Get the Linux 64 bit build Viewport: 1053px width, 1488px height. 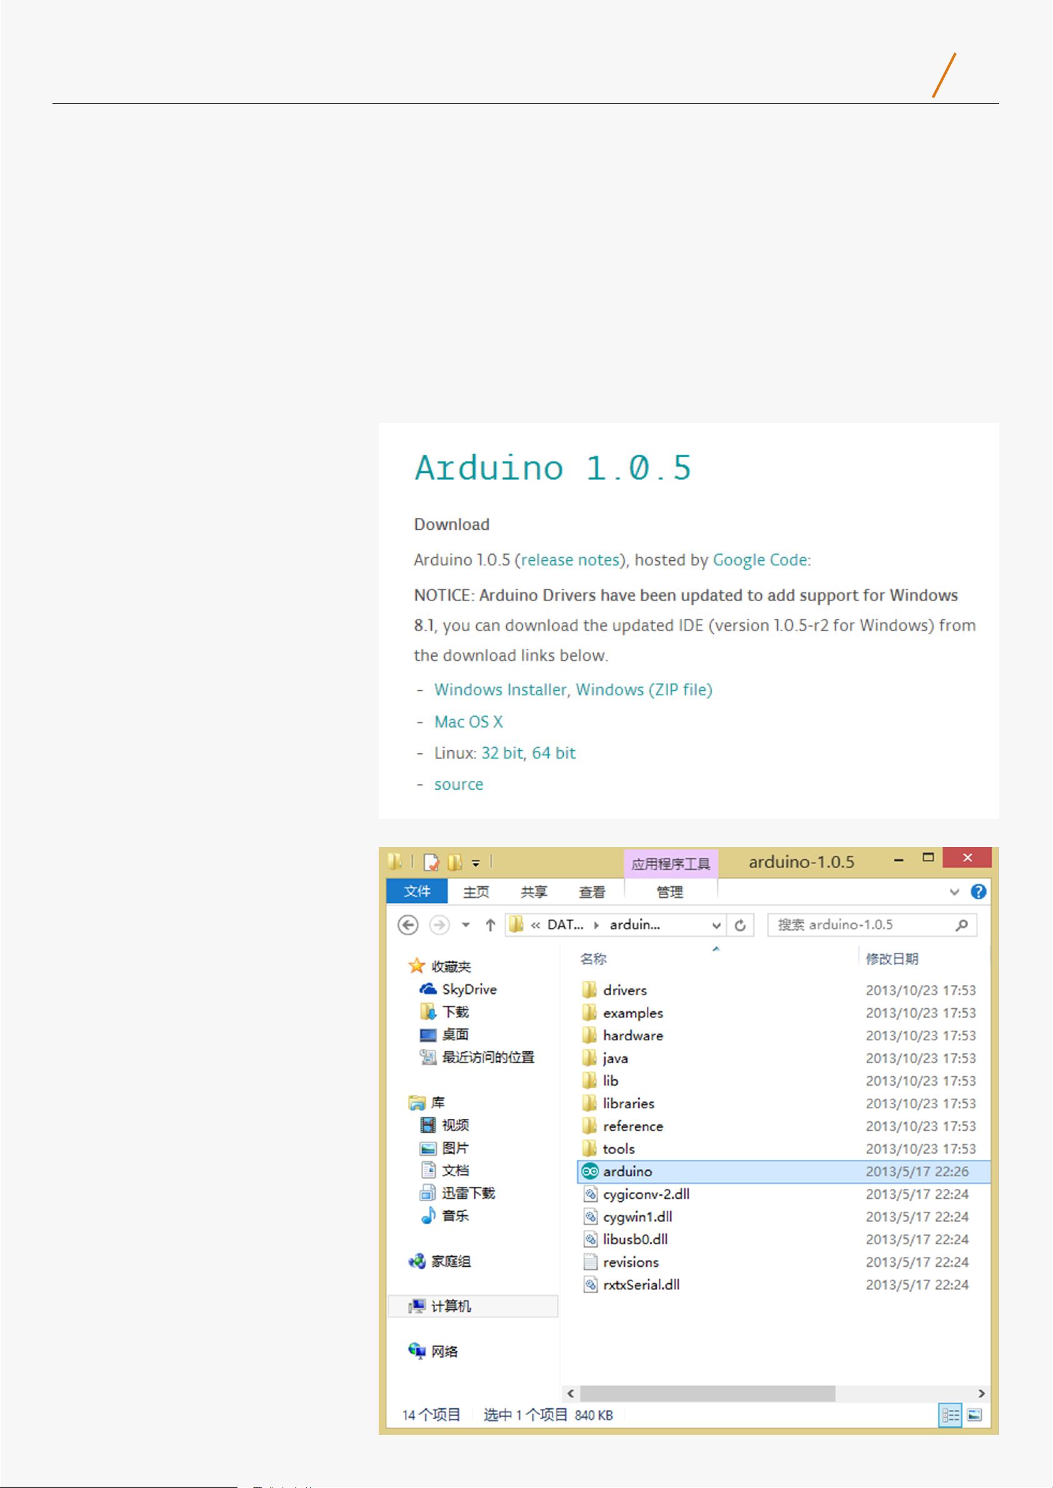click(554, 753)
